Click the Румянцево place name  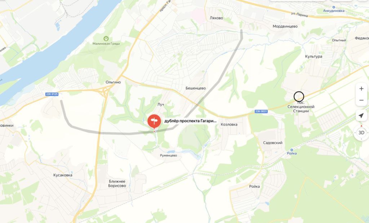click(169, 156)
